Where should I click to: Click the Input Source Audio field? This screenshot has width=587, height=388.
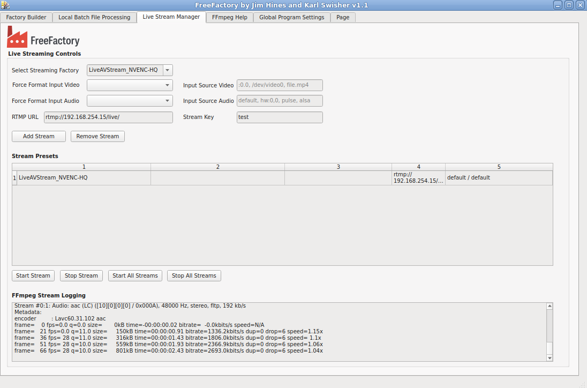click(x=280, y=101)
